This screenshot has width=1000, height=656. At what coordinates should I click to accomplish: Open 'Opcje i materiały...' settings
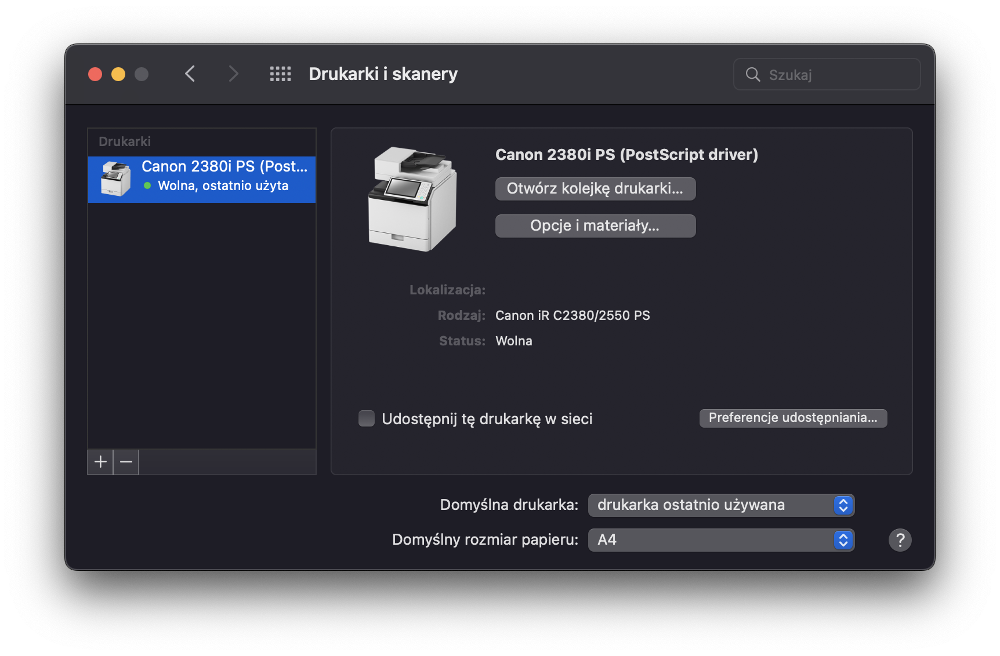click(x=595, y=226)
